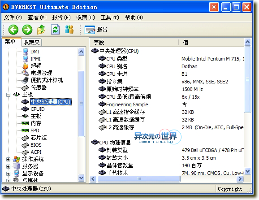Click the L2 高速缓存 row
The image size is (259, 200).
click(167, 127)
